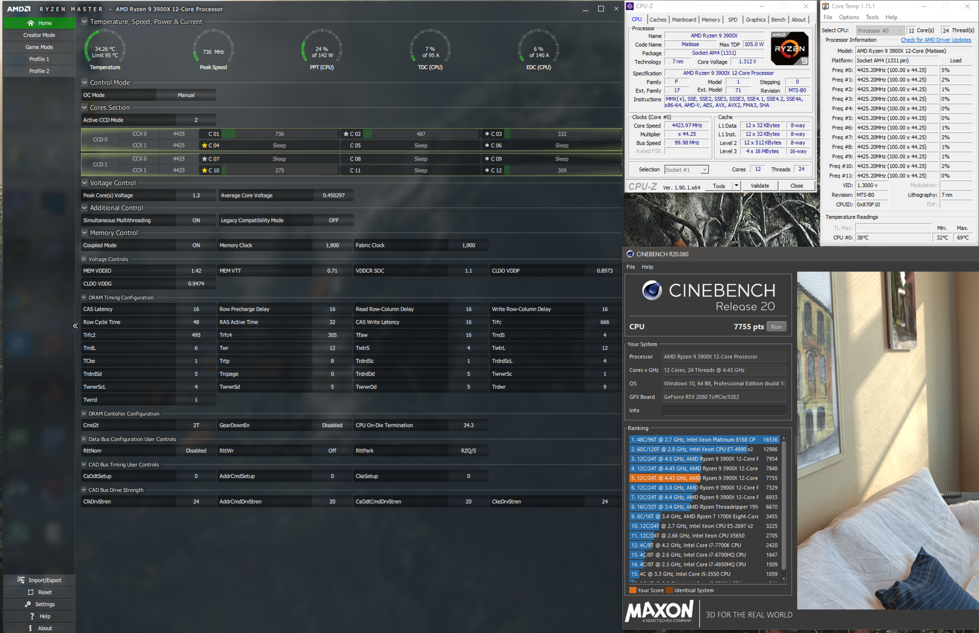The width and height of the screenshot is (979, 633).
Task: Toggle Legacy Compatibility Mode OFF value
Action: pyautogui.click(x=333, y=220)
